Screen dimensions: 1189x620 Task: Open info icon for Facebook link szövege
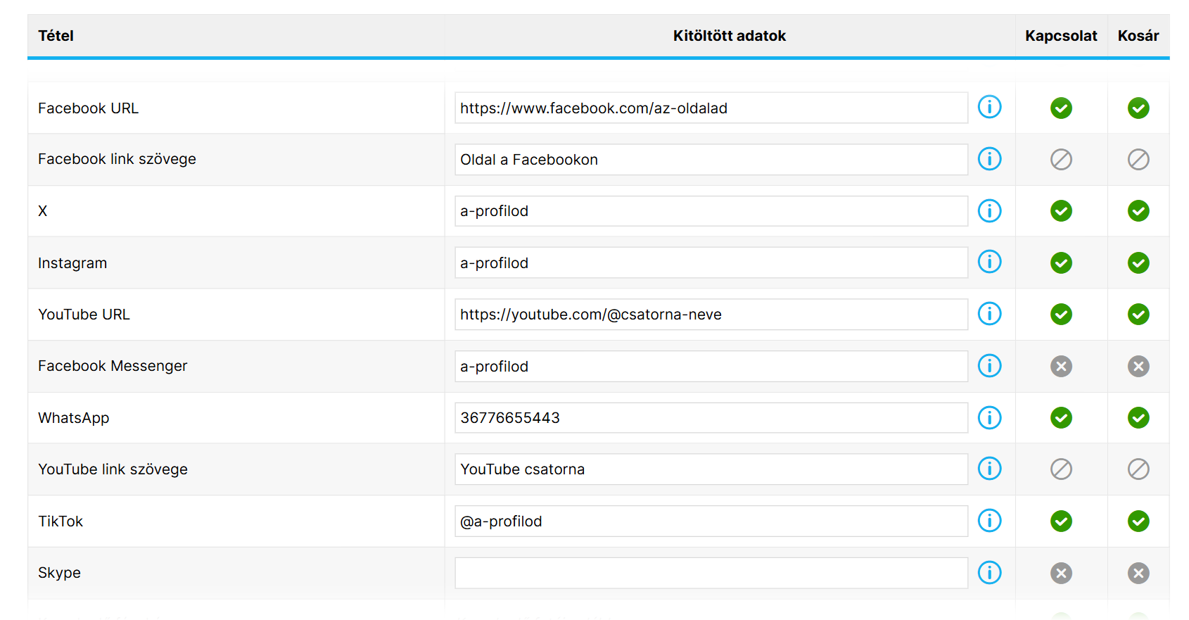(x=989, y=159)
